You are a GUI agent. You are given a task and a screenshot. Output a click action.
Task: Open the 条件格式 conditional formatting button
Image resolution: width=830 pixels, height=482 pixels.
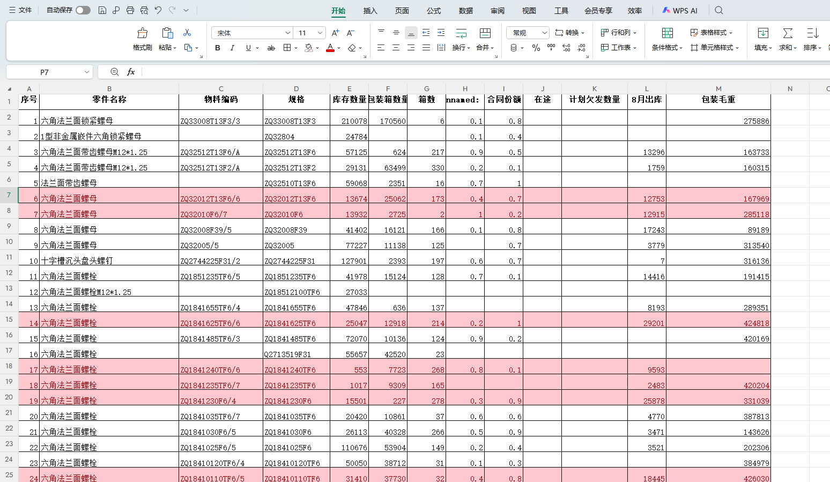[x=667, y=39]
